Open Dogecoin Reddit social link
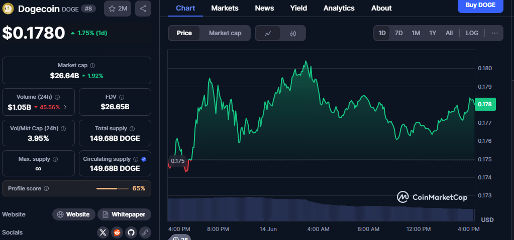 tap(117, 232)
